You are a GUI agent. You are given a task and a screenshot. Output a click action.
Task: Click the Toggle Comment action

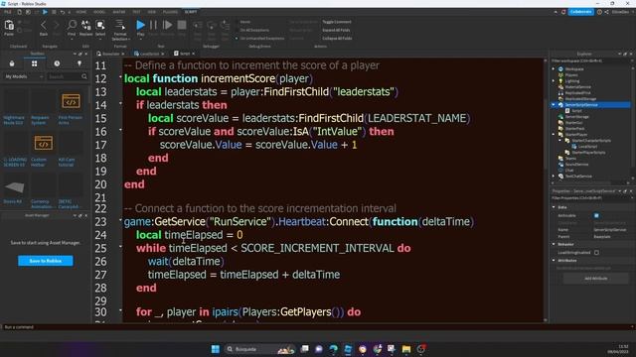coord(337,22)
